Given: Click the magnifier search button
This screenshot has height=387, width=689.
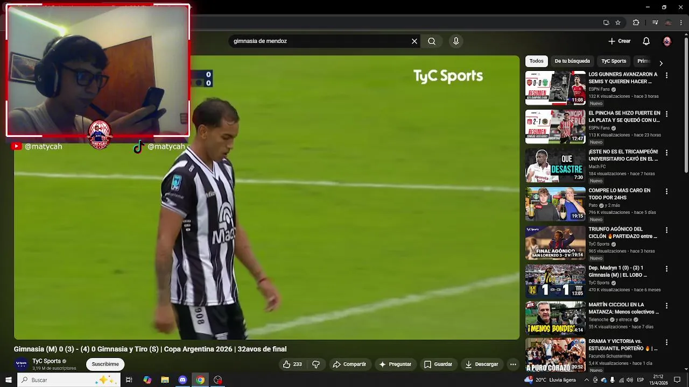Looking at the screenshot, I should 432,41.
